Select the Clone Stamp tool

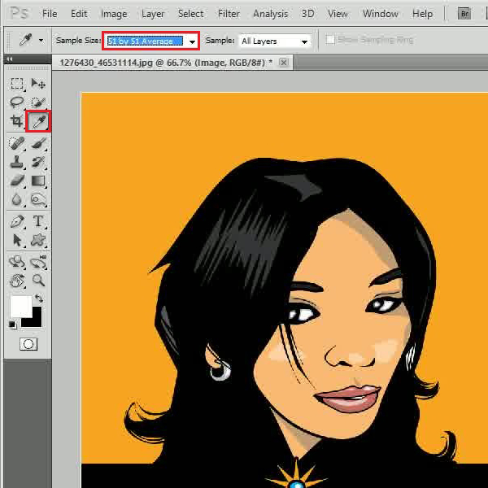click(x=17, y=162)
